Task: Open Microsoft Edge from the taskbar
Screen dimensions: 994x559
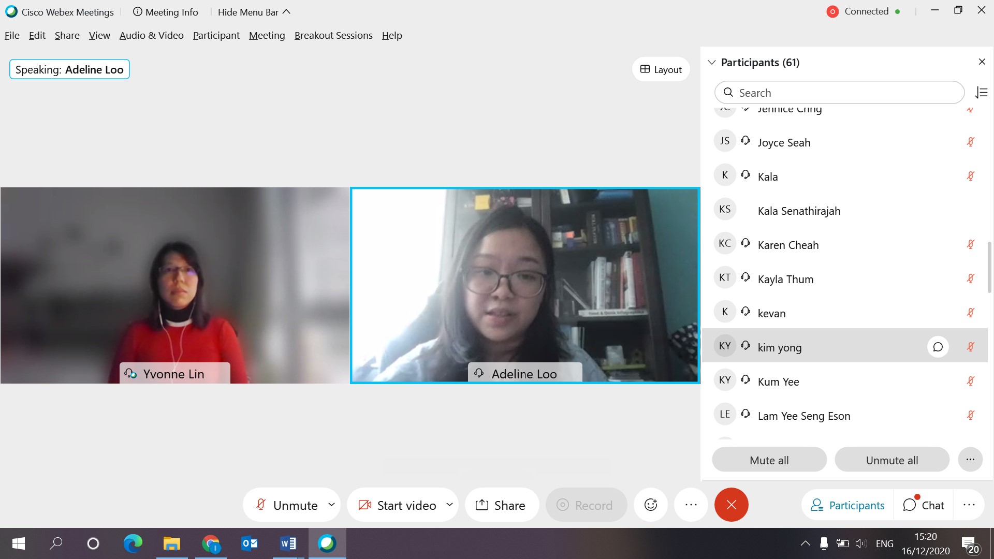Action: click(x=133, y=543)
